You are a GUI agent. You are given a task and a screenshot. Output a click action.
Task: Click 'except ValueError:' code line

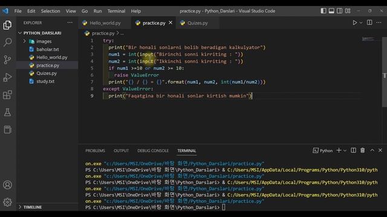(x=128, y=89)
